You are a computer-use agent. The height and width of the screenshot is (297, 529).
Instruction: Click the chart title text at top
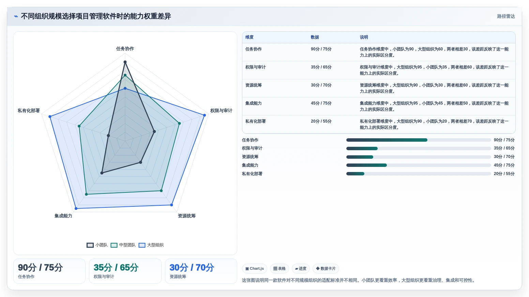coord(96,16)
